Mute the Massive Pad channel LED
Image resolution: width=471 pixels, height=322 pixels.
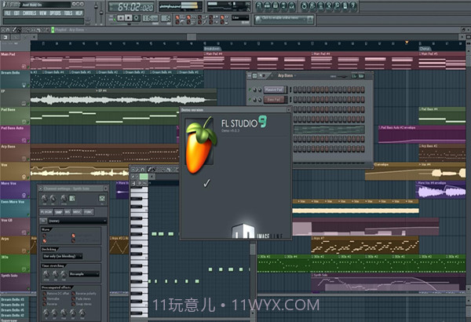tap(250, 90)
